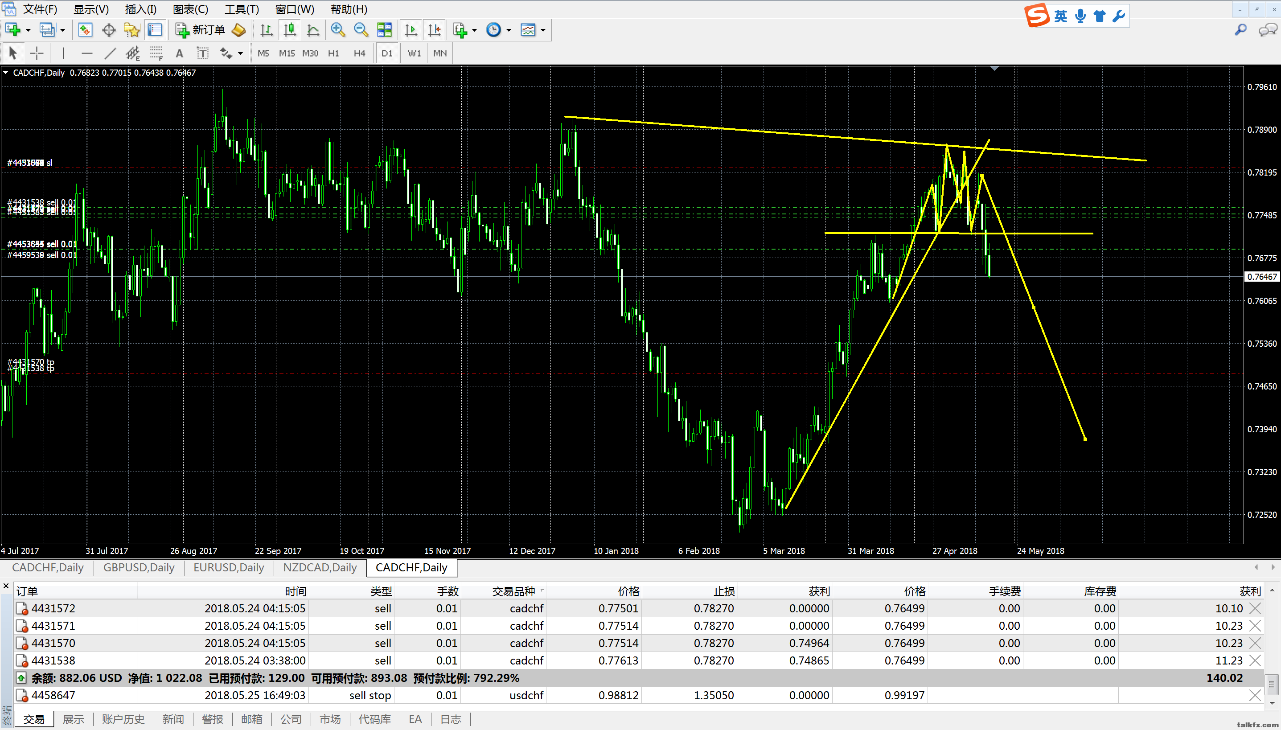Switch to line chart icon
Screen dimensions: 1281x730
[313, 30]
